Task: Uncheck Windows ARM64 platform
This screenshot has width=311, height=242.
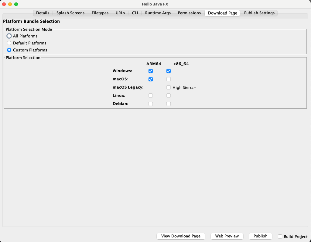Action: click(150, 71)
